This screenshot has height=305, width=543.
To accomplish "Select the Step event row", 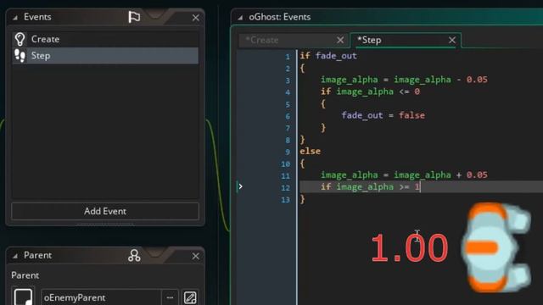I will pos(105,56).
